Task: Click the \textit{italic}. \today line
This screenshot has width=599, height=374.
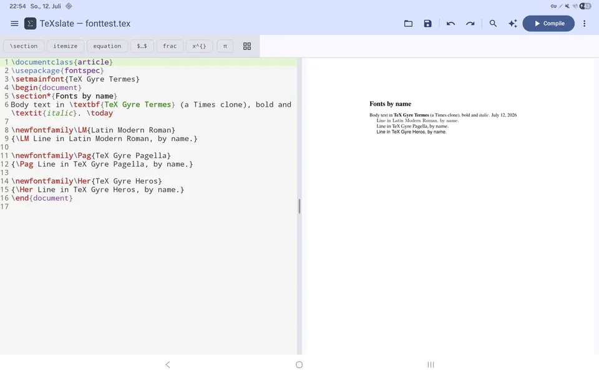Action: pos(62,113)
